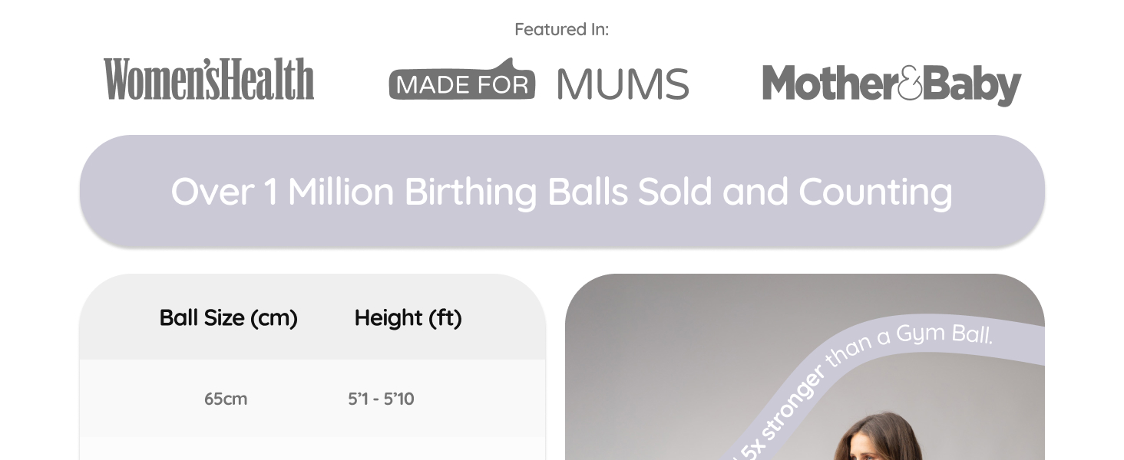Click the Over 1 Million Birthing Balls banner
This screenshot has height=460, width=1124.
tap(561, 191)
